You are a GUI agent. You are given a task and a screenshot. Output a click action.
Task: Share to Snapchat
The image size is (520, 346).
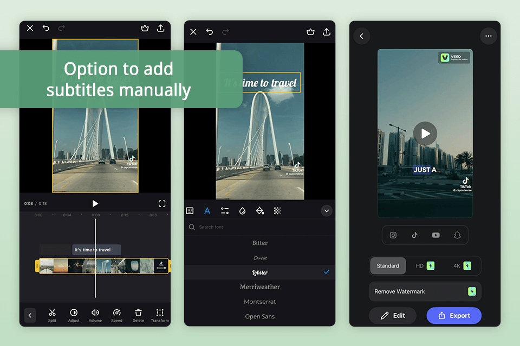457,235
